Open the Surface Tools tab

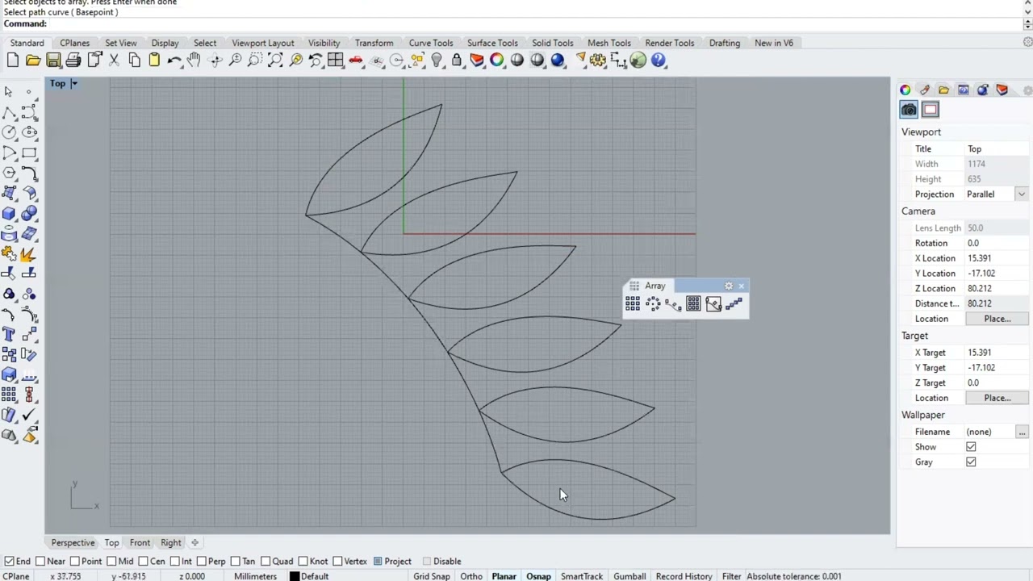492,43
